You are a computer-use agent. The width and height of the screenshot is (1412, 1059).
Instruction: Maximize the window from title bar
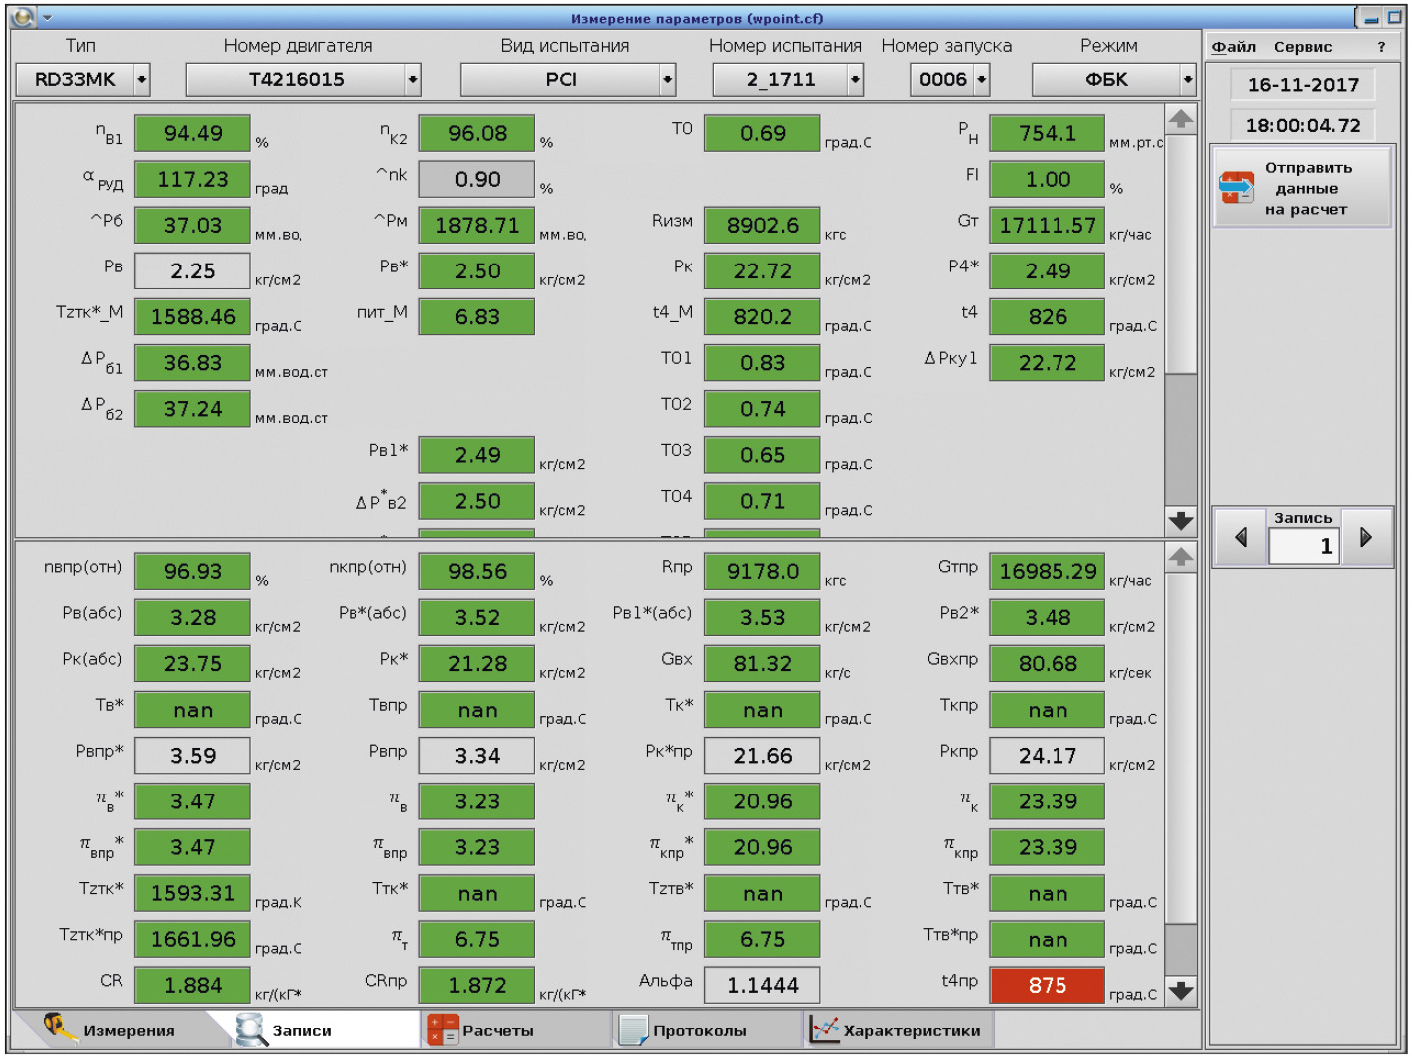pyautogui.click(x=1394, y=17)
